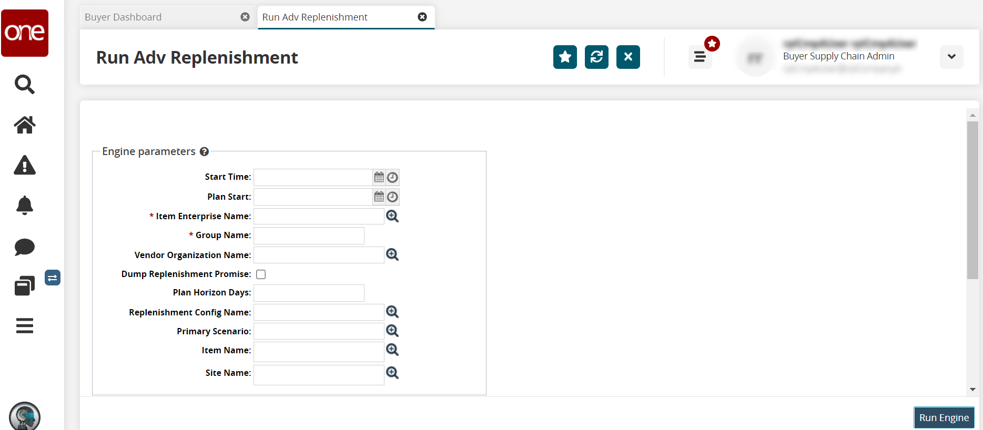The width and height of the screenshot is (983, 430).
Task: Look up Replenishment Config Name
Action: click(x=392, y=312)
